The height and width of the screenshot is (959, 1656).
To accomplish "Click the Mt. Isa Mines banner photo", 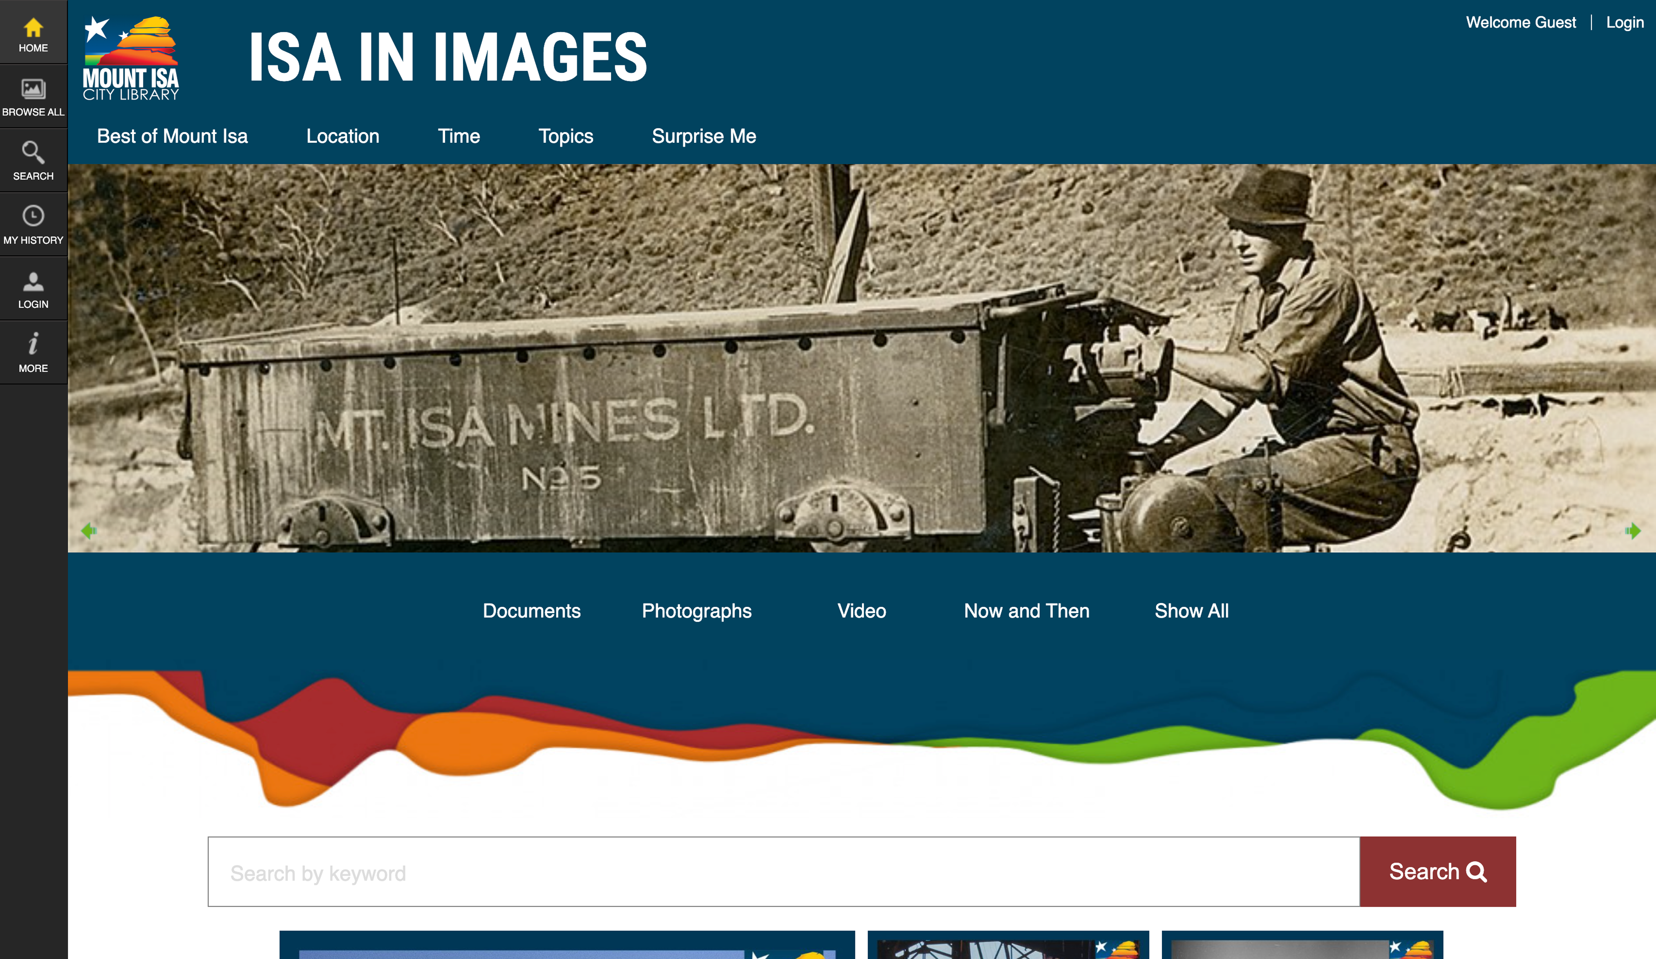I will coord(862,358).
